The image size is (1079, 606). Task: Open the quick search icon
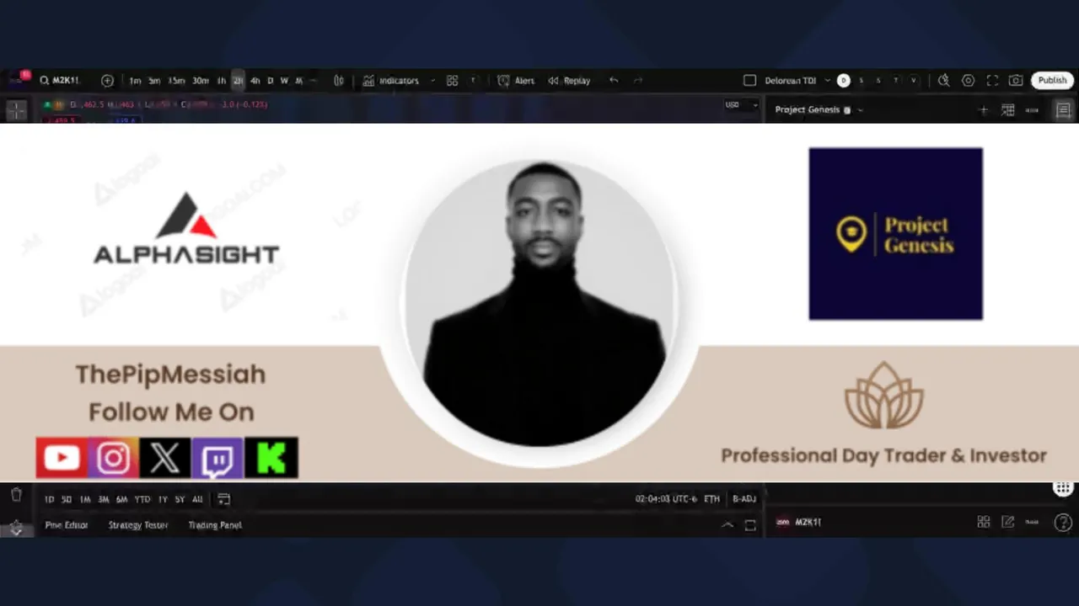(x=943, y=81)
